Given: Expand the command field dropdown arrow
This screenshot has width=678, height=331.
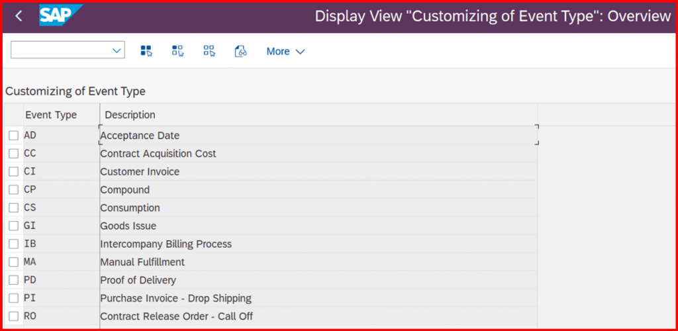Looking at the screenshot, I should (x=117, y=50).
